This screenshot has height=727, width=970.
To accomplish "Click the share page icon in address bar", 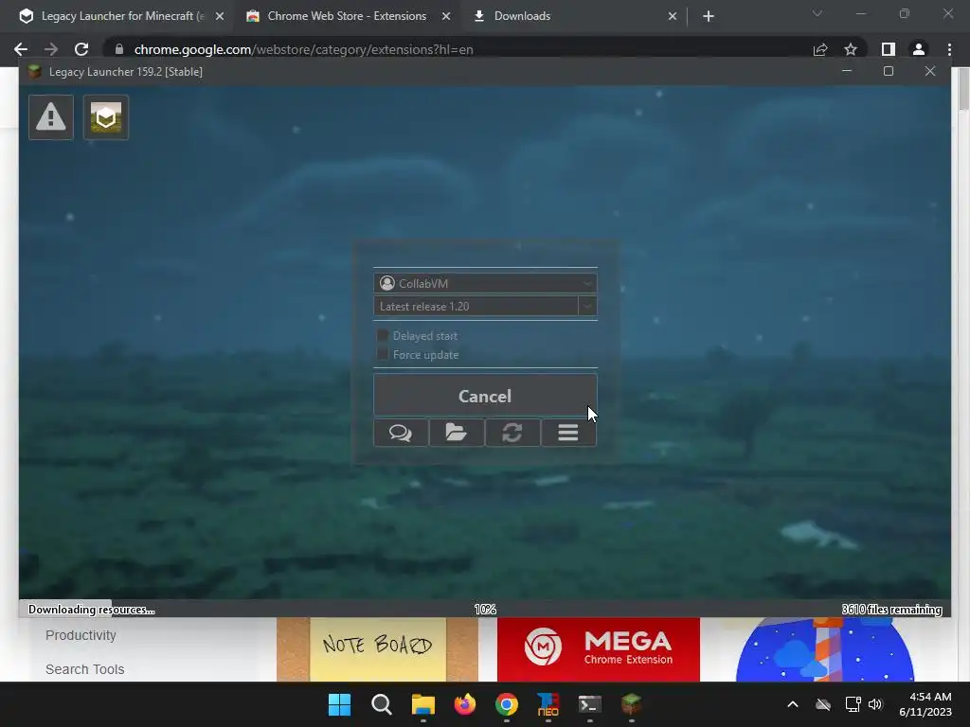I will click(820, 49).
